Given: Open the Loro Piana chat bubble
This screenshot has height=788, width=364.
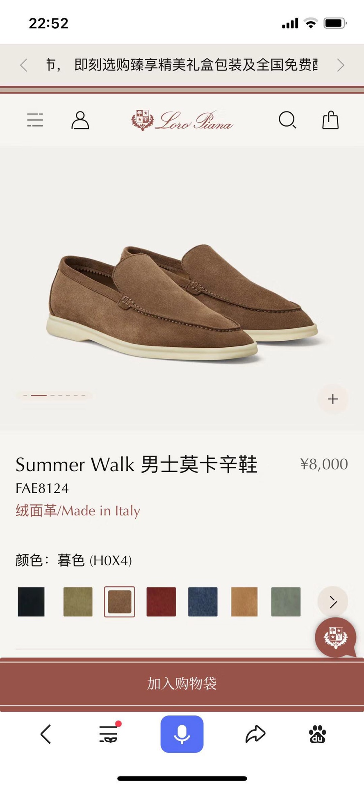Looking at the screenshot, I should point(336,638).
